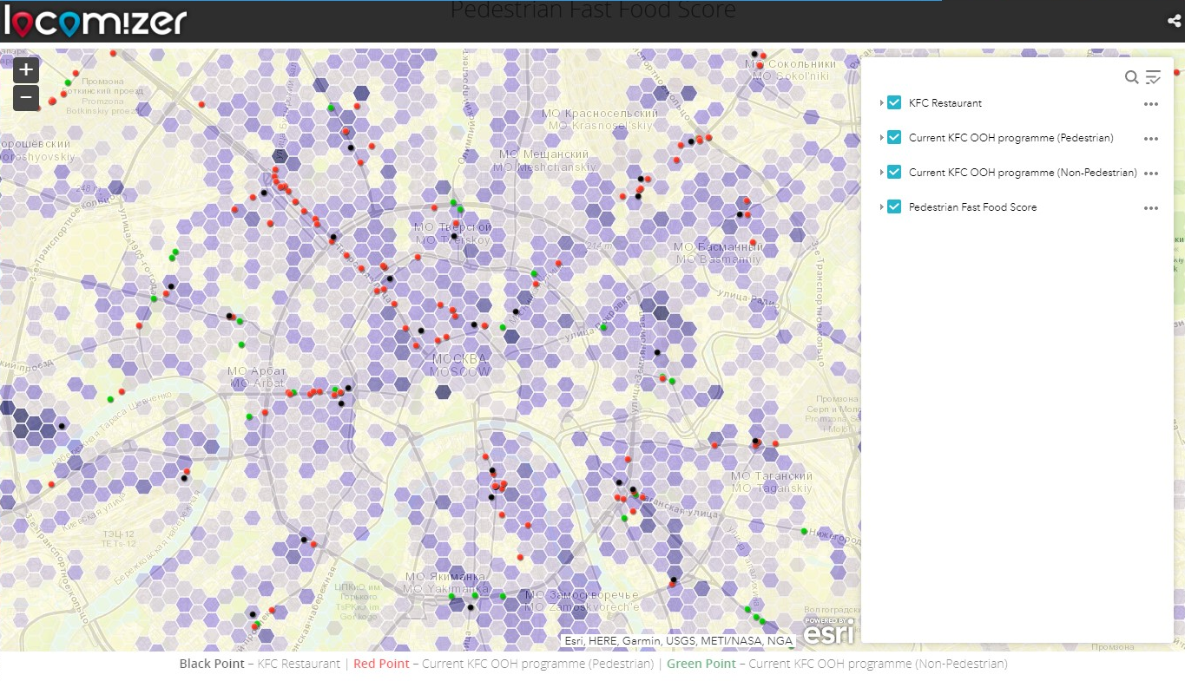
Task: Click the МО Басманный map label
Action: (718, 252)
